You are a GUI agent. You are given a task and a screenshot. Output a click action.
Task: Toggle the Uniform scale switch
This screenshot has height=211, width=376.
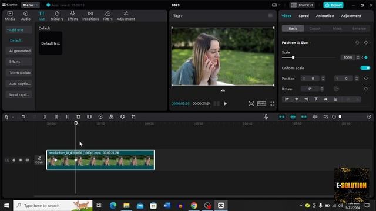click(365, 68)
